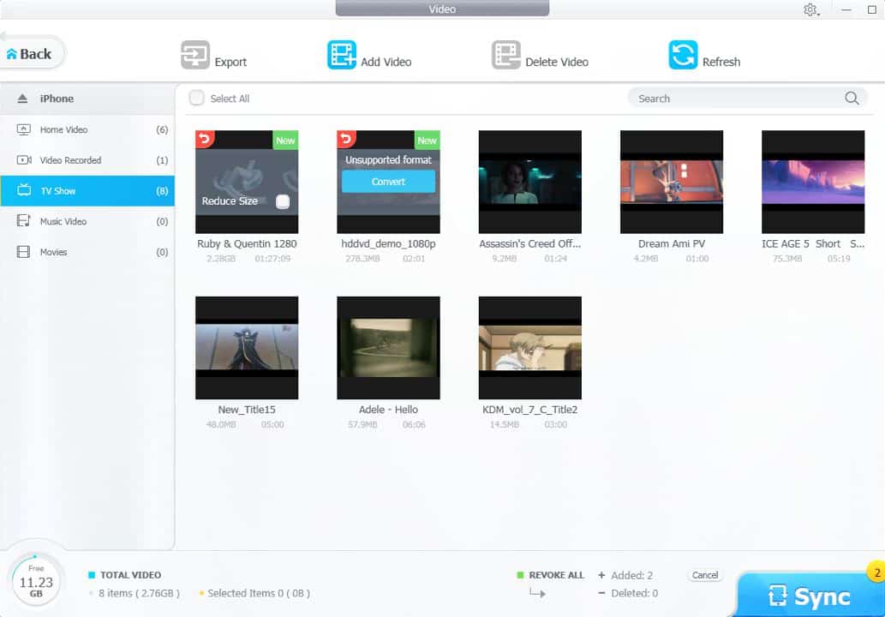Viewport: 885px width, 617px height.
Task: Click the TV Show count (8)
Action: [x=162, y=191]
